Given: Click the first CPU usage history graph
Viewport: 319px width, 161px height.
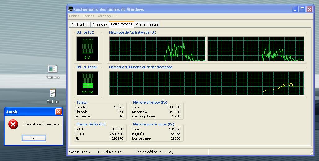Looking at the screenshot, I should click(157, 49).
